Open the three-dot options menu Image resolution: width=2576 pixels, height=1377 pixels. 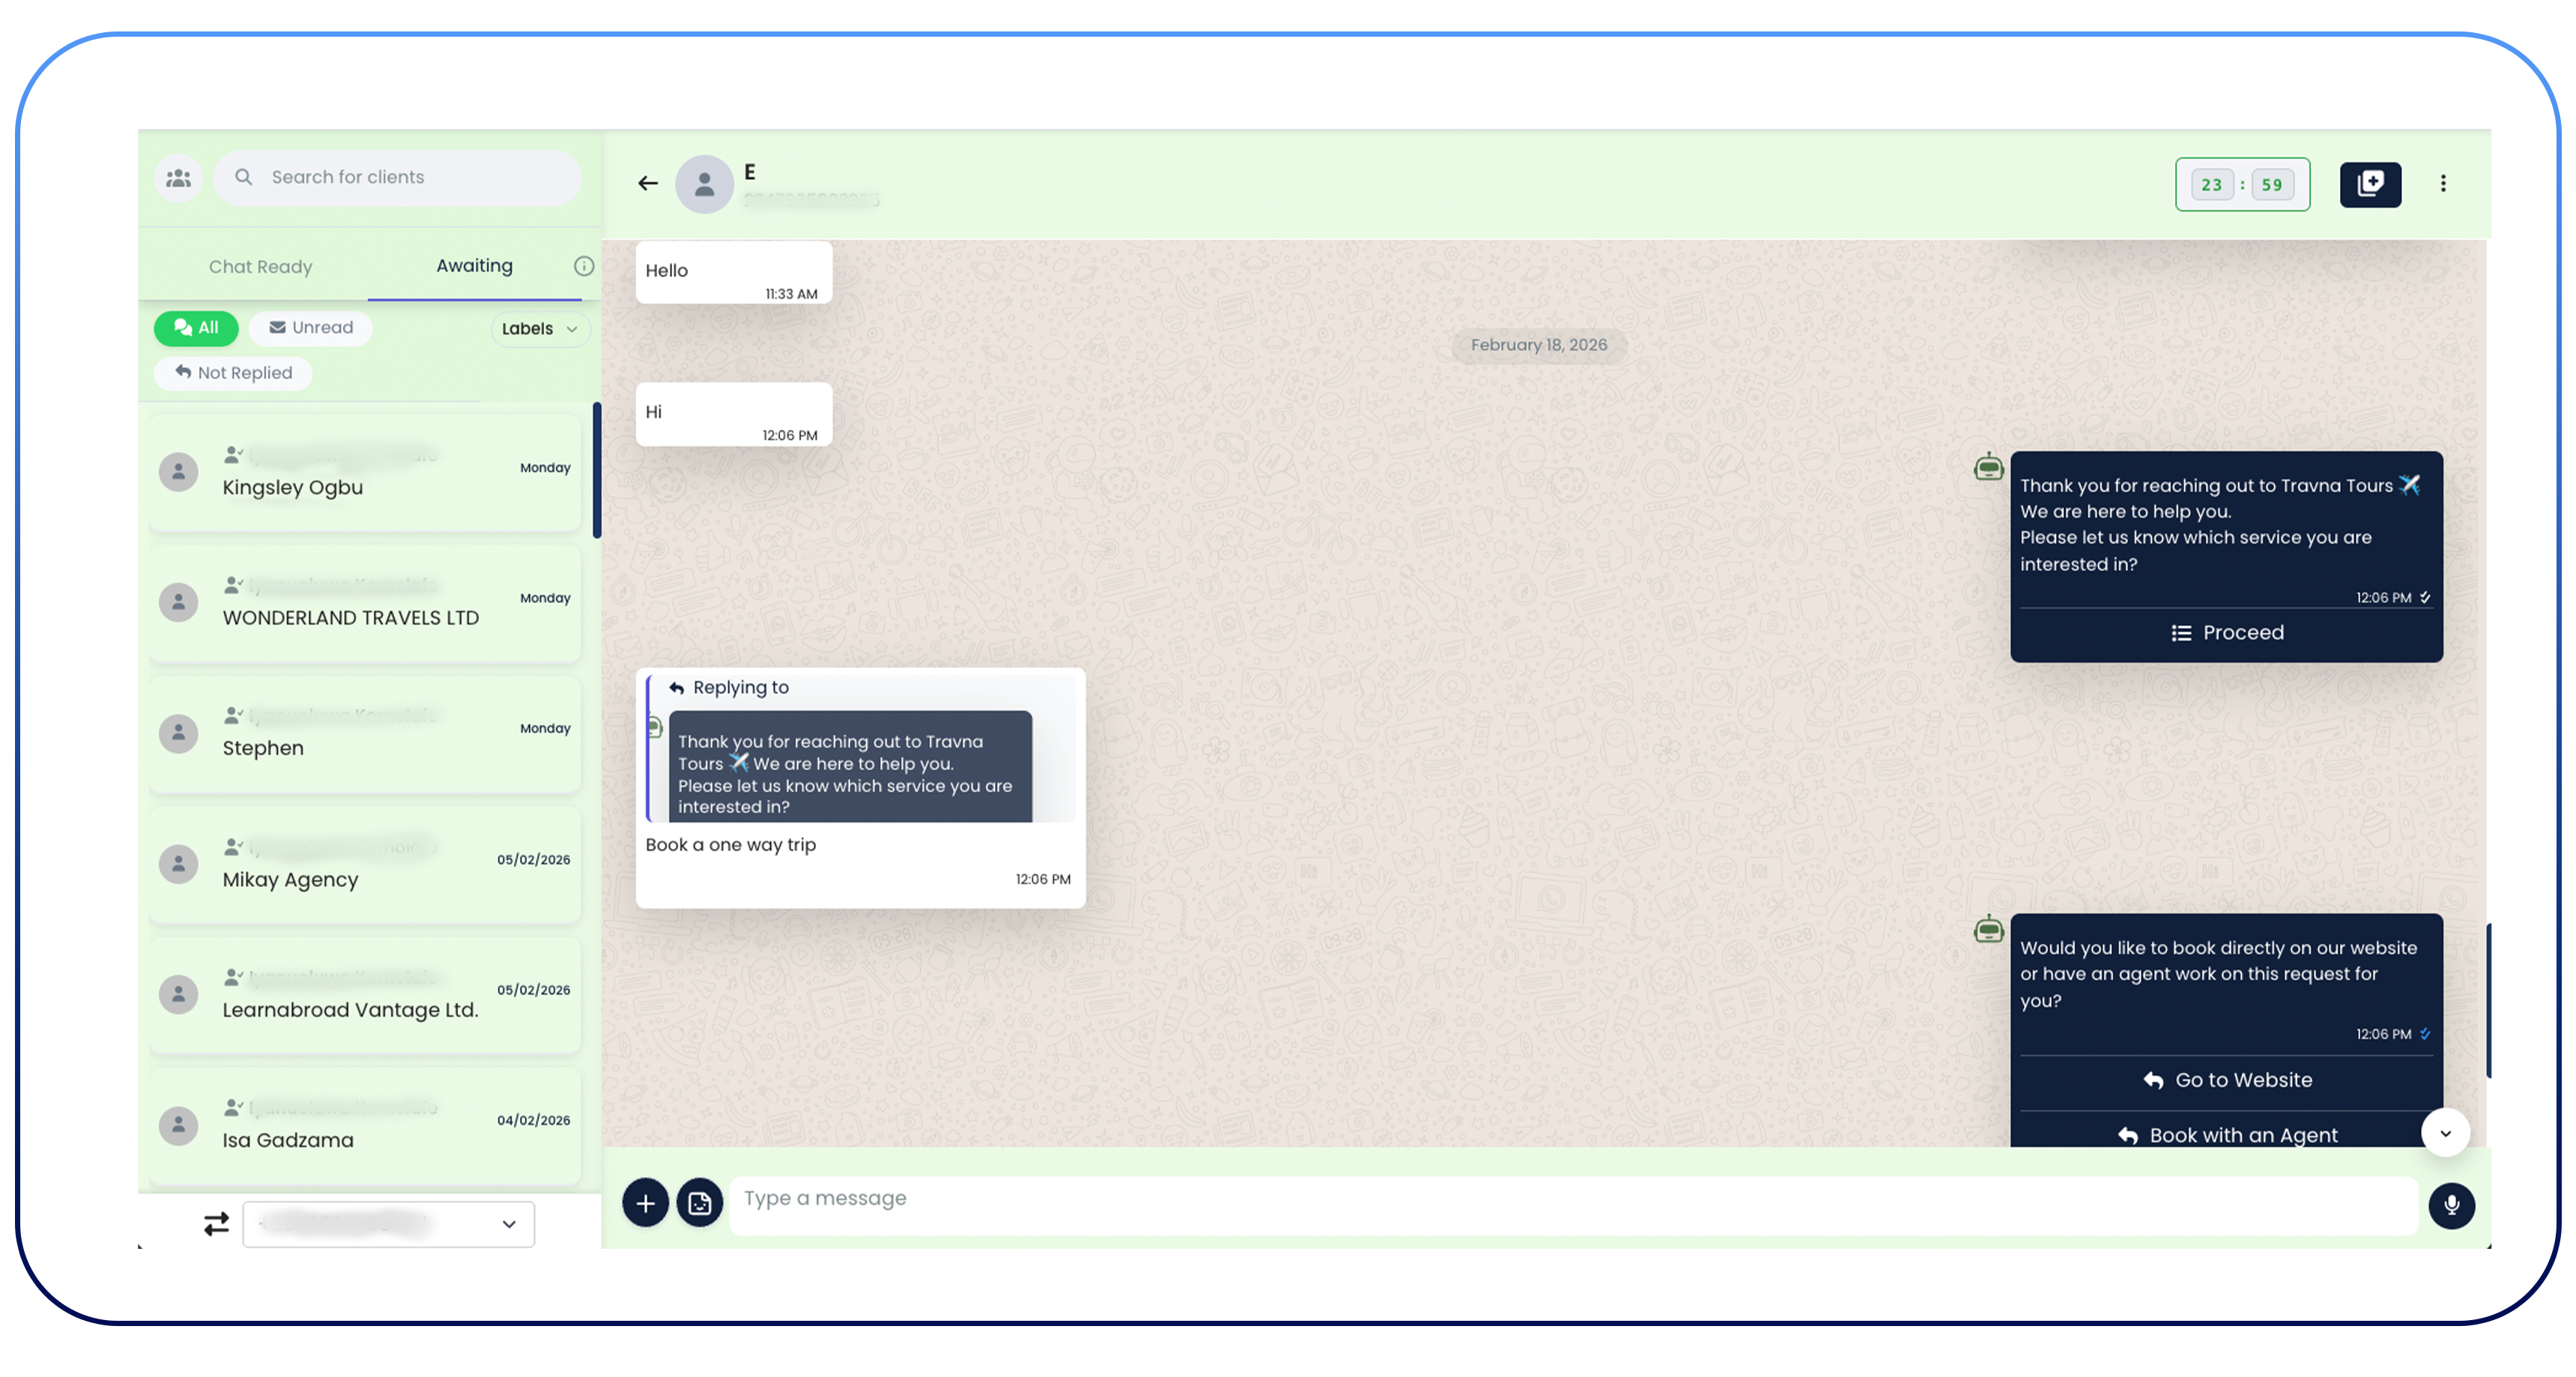(x=2442, y=184)
